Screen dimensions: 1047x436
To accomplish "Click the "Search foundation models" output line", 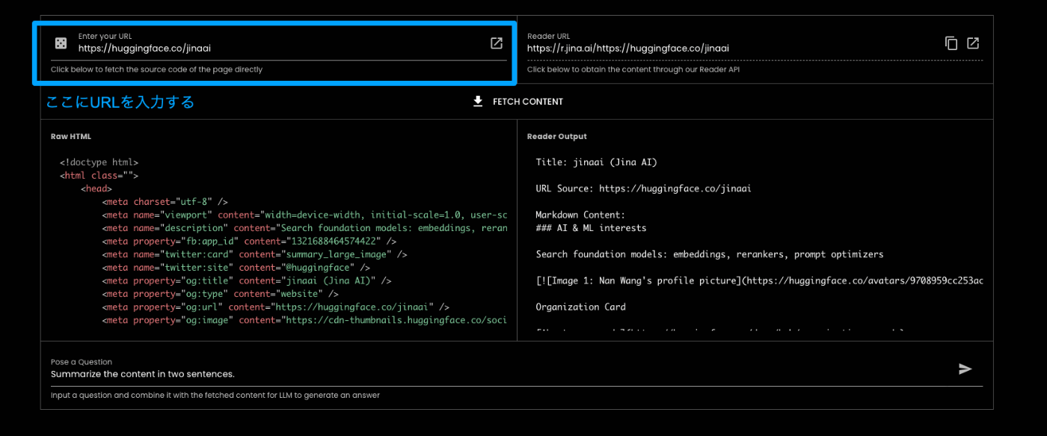I will (710, 254).
